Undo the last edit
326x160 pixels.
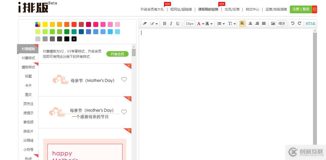pos(293,23)
